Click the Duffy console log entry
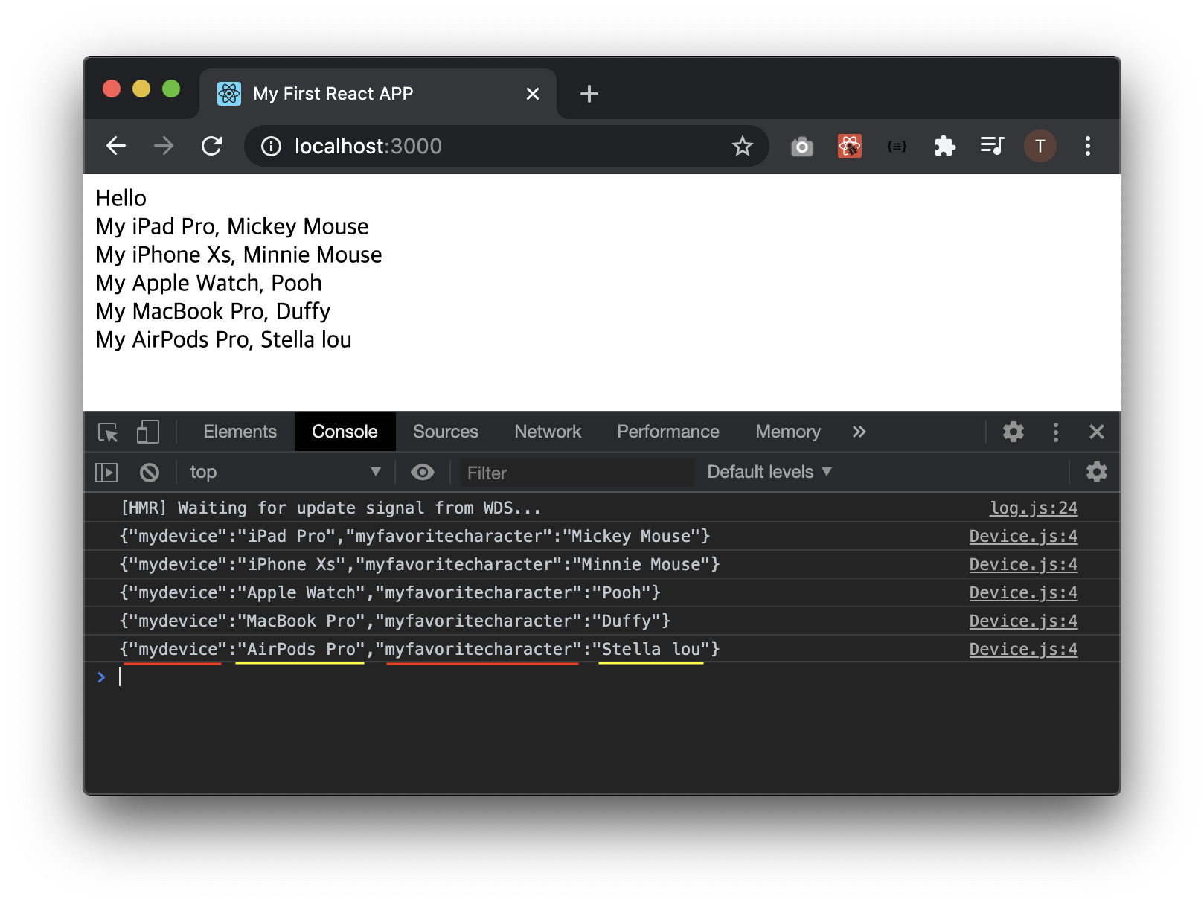 tap(395, 621)
